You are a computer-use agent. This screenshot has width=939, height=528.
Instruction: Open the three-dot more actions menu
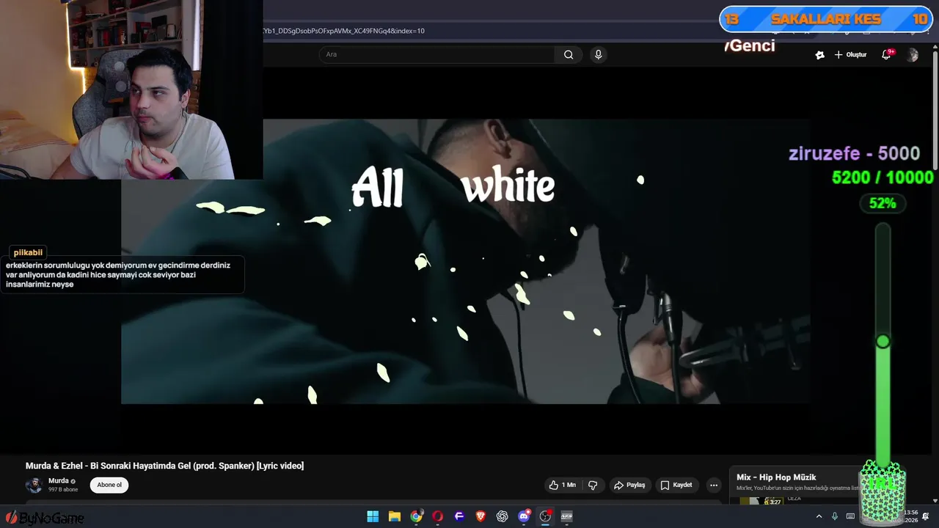pos(714,485)
